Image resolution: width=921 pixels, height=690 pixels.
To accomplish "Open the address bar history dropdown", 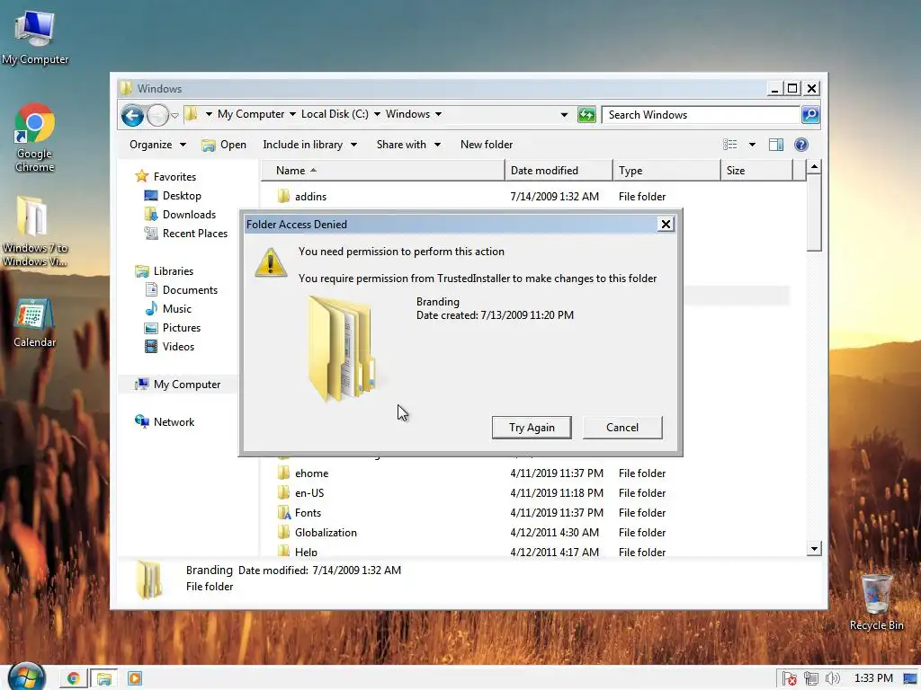I will pyautogui.click(x=564, y=114).
